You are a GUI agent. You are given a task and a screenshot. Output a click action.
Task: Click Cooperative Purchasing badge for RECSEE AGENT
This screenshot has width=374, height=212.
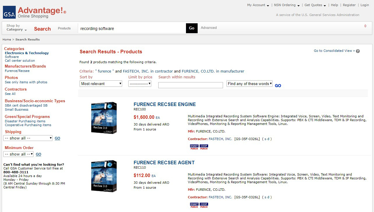[x=204, y=205]
